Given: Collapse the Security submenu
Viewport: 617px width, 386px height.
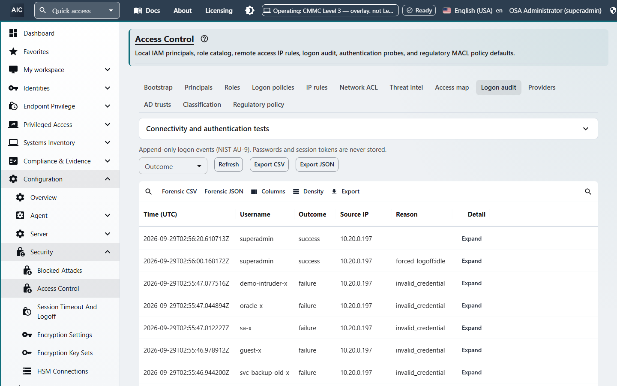Looking at the screenshot, I should click(60, 252).
